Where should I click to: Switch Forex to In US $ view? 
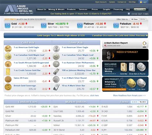point(134,102)
